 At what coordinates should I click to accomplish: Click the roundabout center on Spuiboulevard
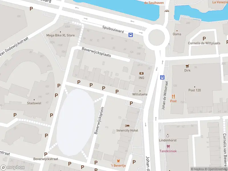pos(156,37)
